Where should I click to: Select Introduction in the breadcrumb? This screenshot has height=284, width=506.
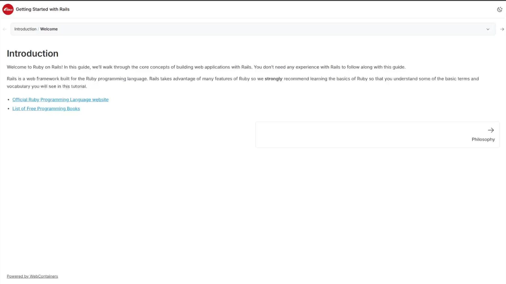pyautogui.click(x=25, y=29)
